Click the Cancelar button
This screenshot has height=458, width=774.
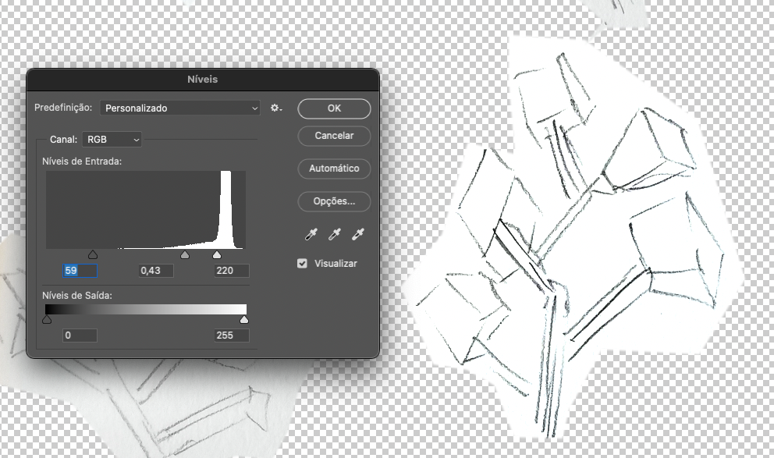334,136
